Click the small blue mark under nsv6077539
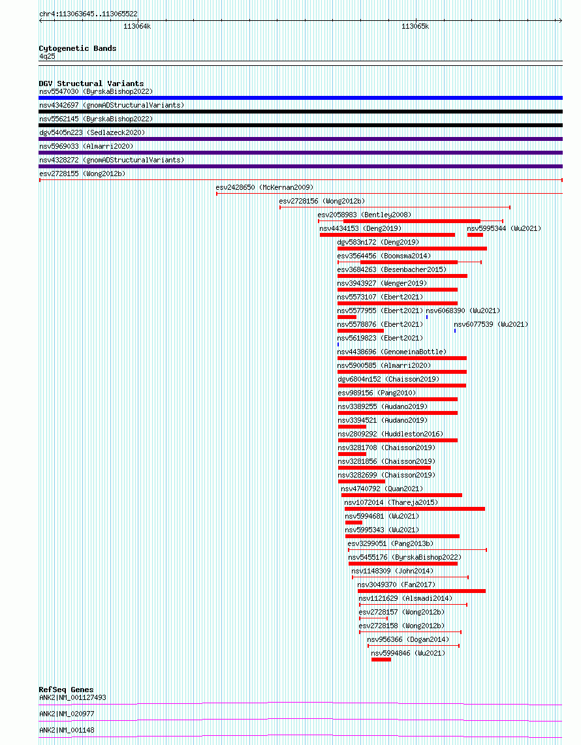Image resolution: width=581 pixels, height=745 pixels. 455,331
